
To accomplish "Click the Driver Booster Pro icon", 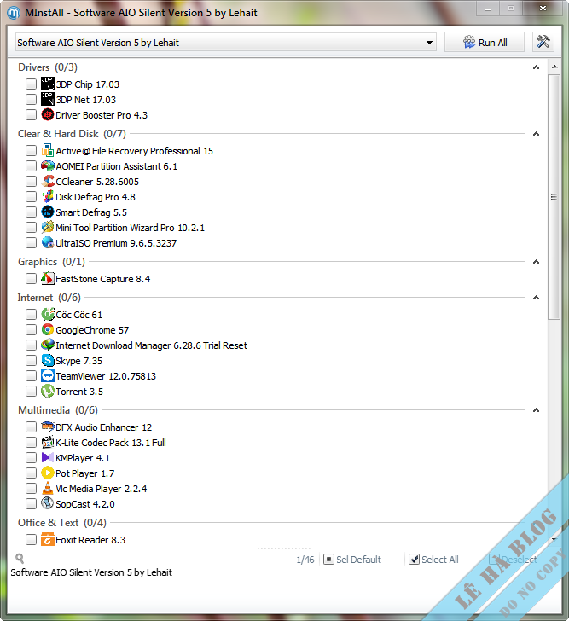I will [x=48, y=115].
